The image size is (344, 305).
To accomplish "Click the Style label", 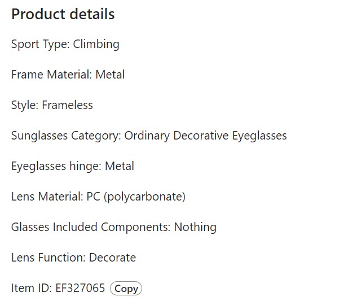I will (x=25, y=105).
